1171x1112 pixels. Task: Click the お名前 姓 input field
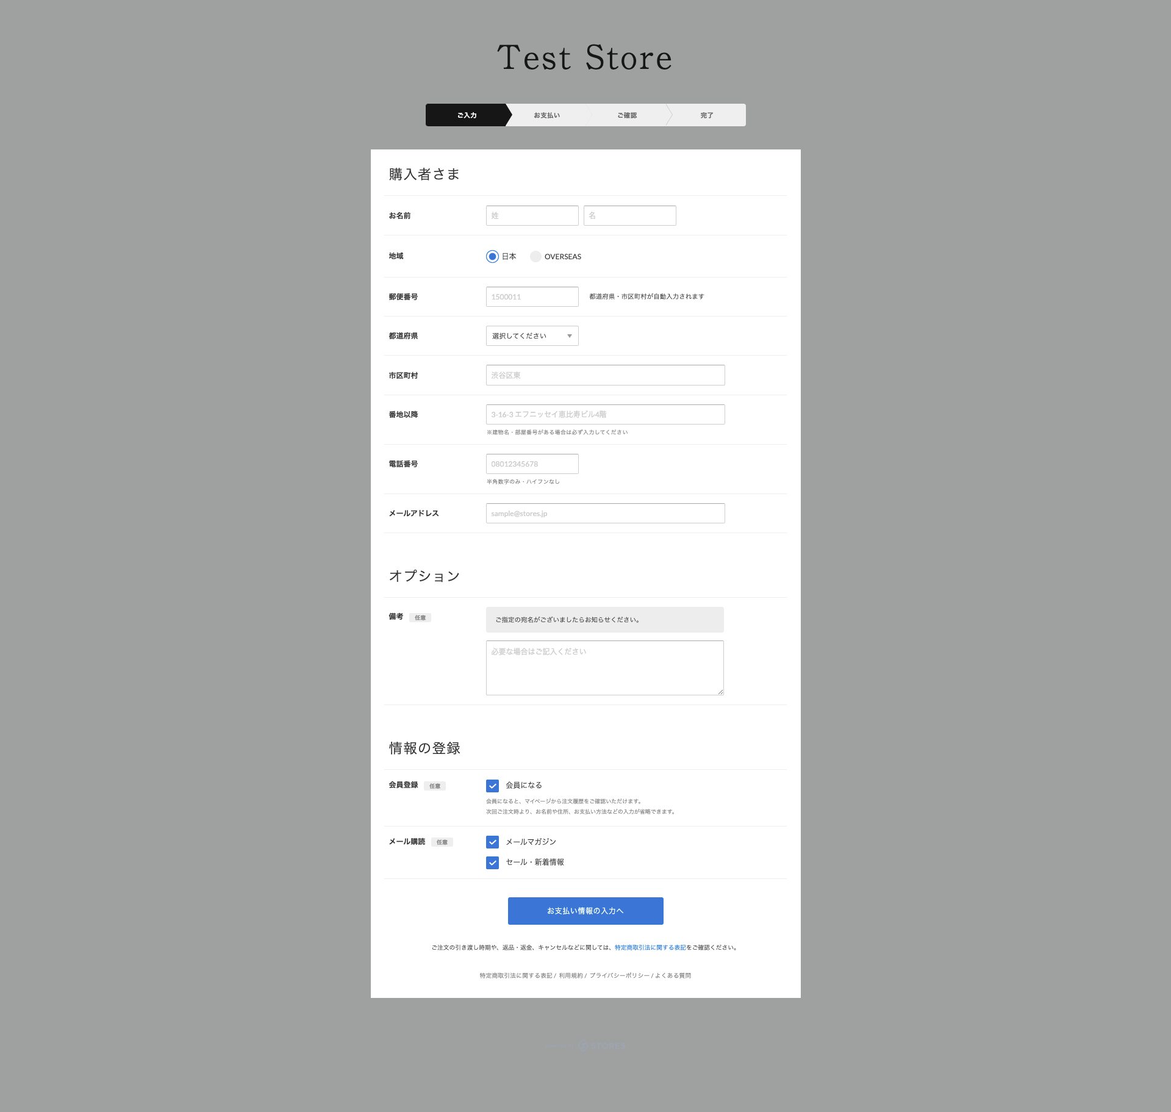pyautogui.click(x=532, y=214)
